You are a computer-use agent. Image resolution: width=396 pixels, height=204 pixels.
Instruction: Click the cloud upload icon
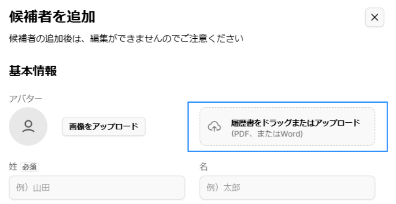click(x=214, y=127)
